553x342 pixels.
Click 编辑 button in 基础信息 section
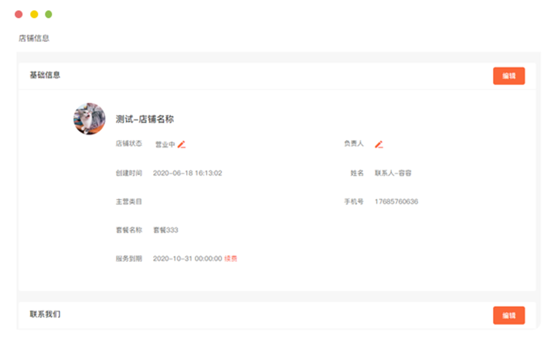pos(509,76)
